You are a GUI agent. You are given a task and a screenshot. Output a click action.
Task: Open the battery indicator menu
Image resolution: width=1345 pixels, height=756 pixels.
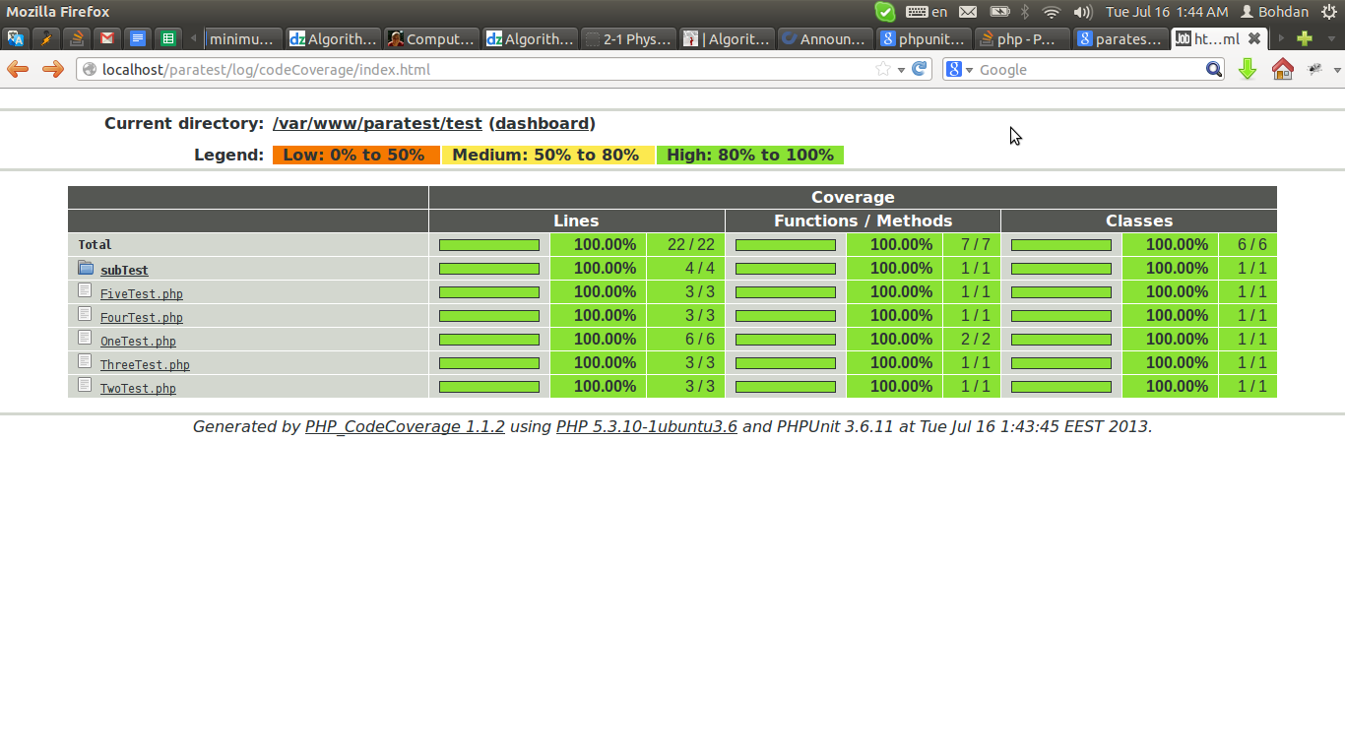point(999,12)
